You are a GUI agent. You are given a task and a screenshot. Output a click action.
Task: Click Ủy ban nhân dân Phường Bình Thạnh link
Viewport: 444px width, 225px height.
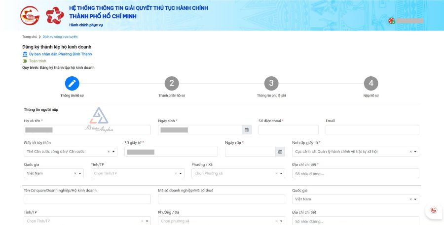pos(60,54)
